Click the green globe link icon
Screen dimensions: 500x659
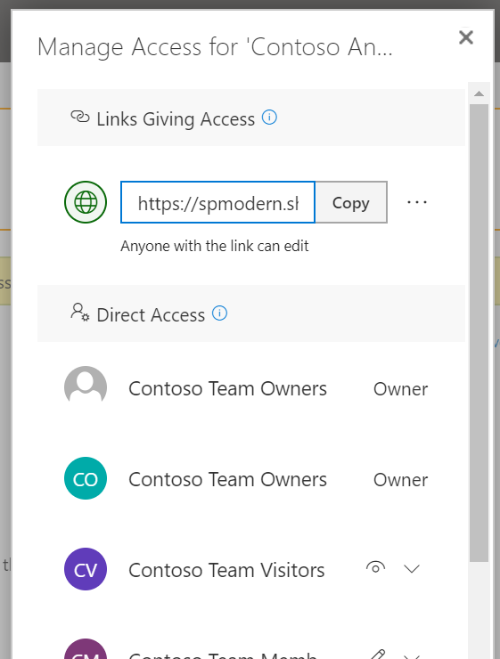tap(86, 202)
